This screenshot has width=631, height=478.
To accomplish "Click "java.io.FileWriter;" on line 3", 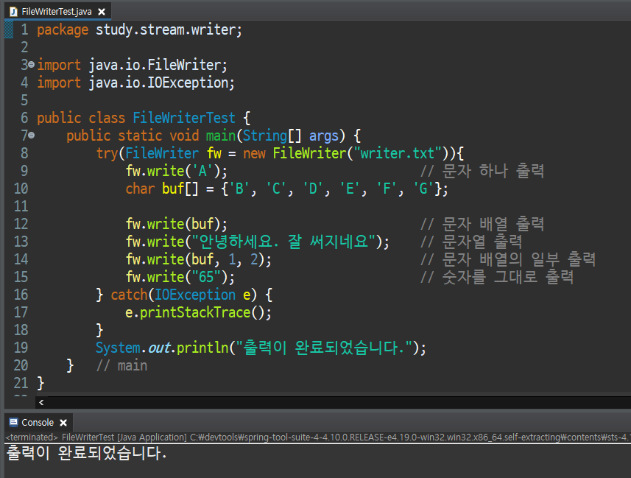I will [158, 65].
